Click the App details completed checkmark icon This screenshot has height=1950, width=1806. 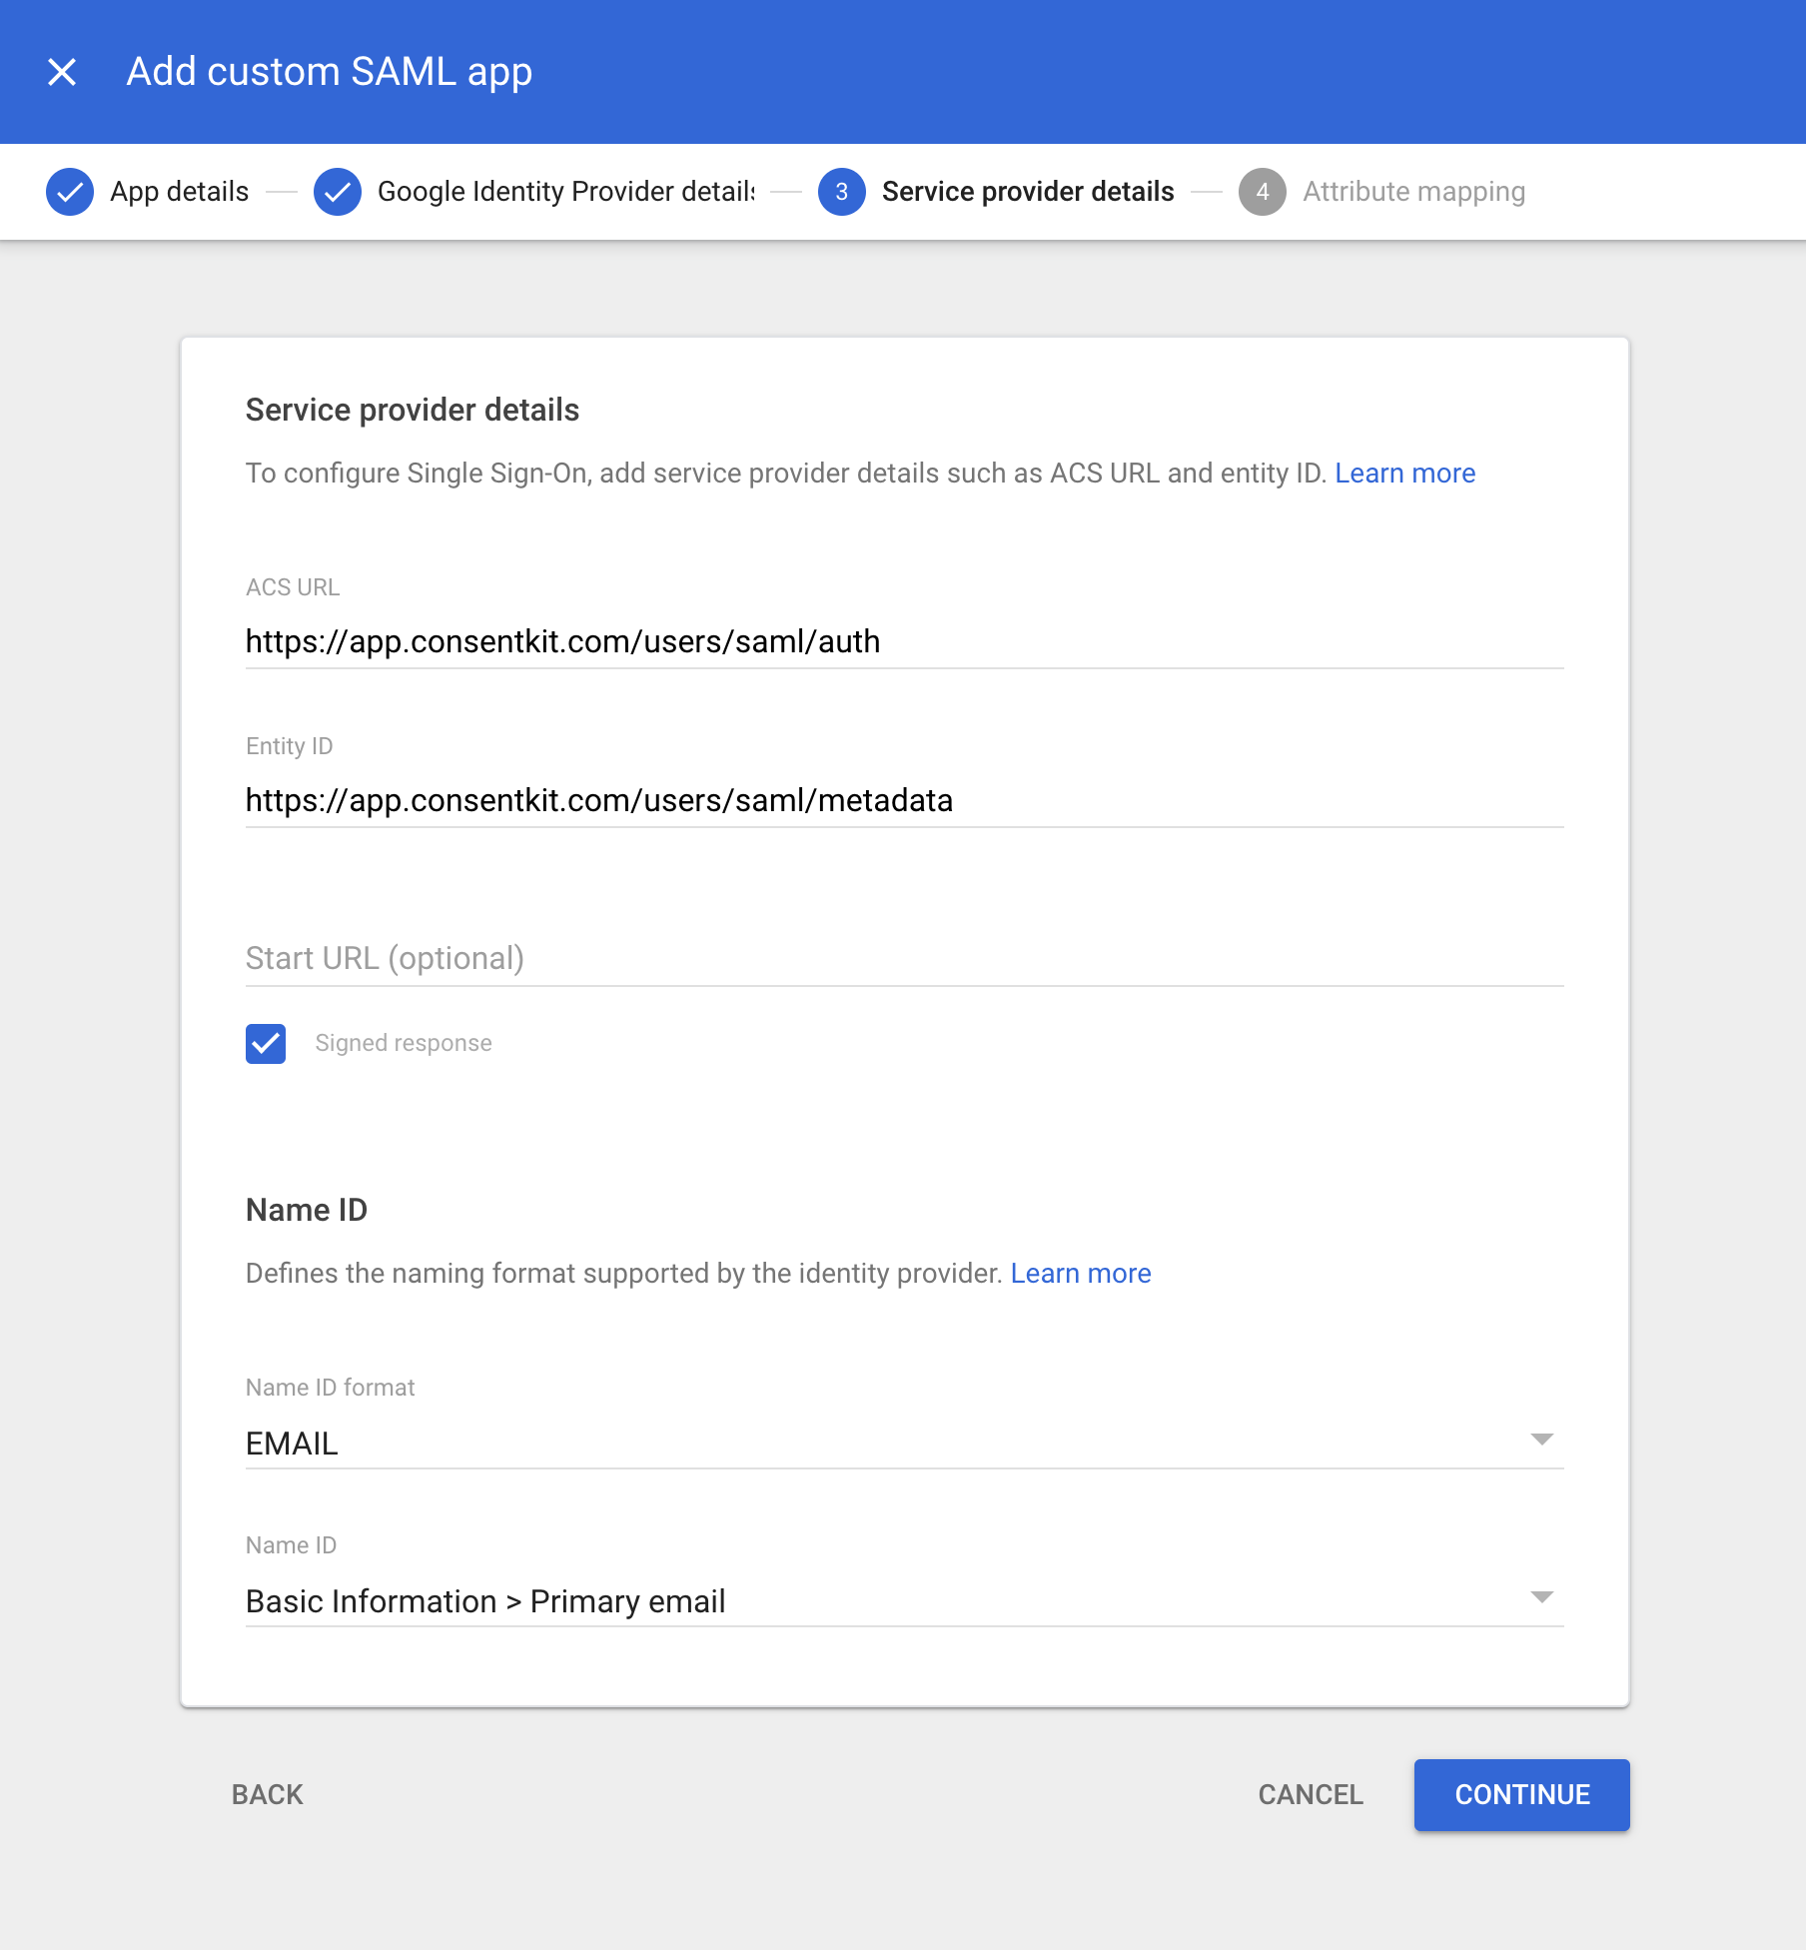coord(69,191)
